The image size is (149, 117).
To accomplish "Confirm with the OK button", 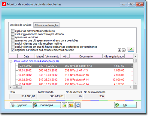I will (125, 105).
